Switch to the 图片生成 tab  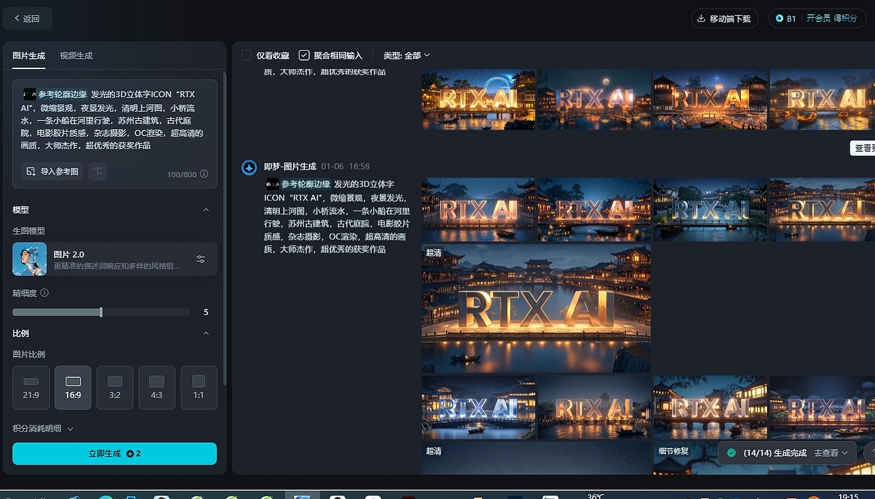coord(29,55)
